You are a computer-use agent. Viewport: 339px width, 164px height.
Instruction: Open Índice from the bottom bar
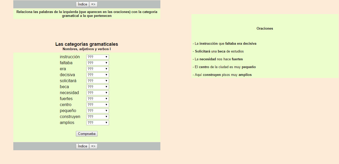click(82, 146)
